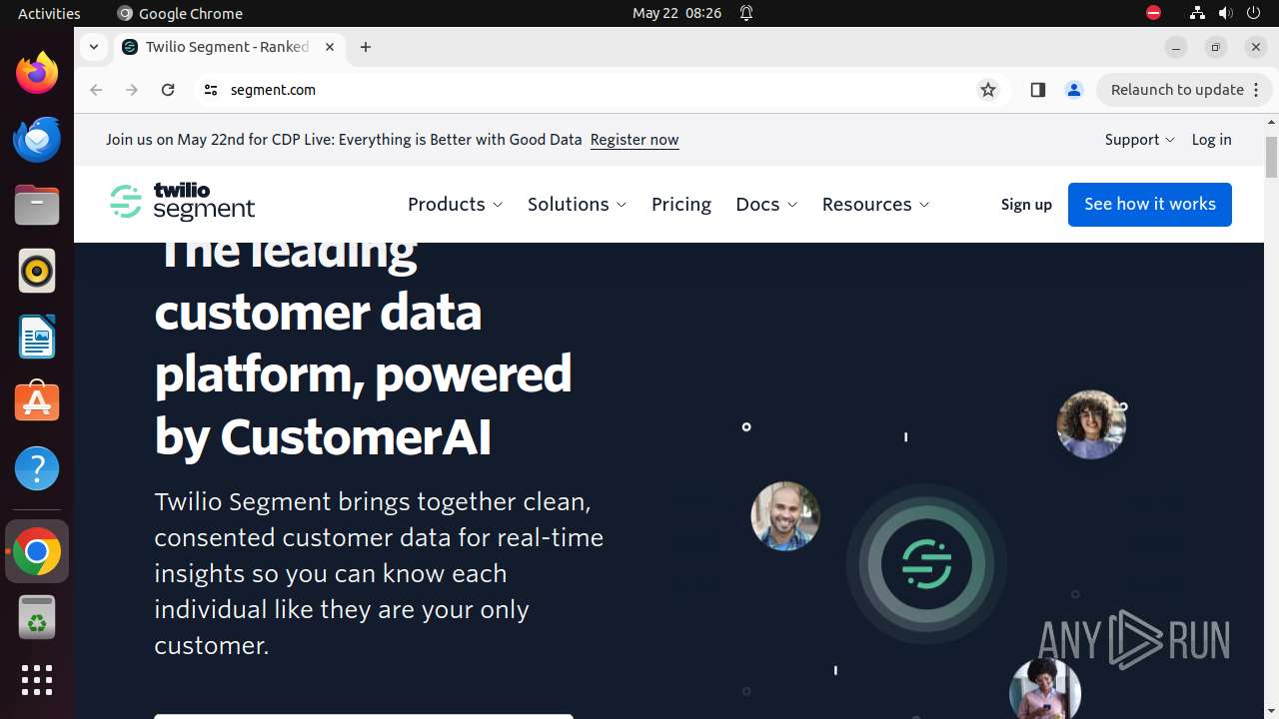Image resolution: width=1279 pixels, height=719 pixels.
Task: Click See how it works button
Action: tap(1150, 205)
